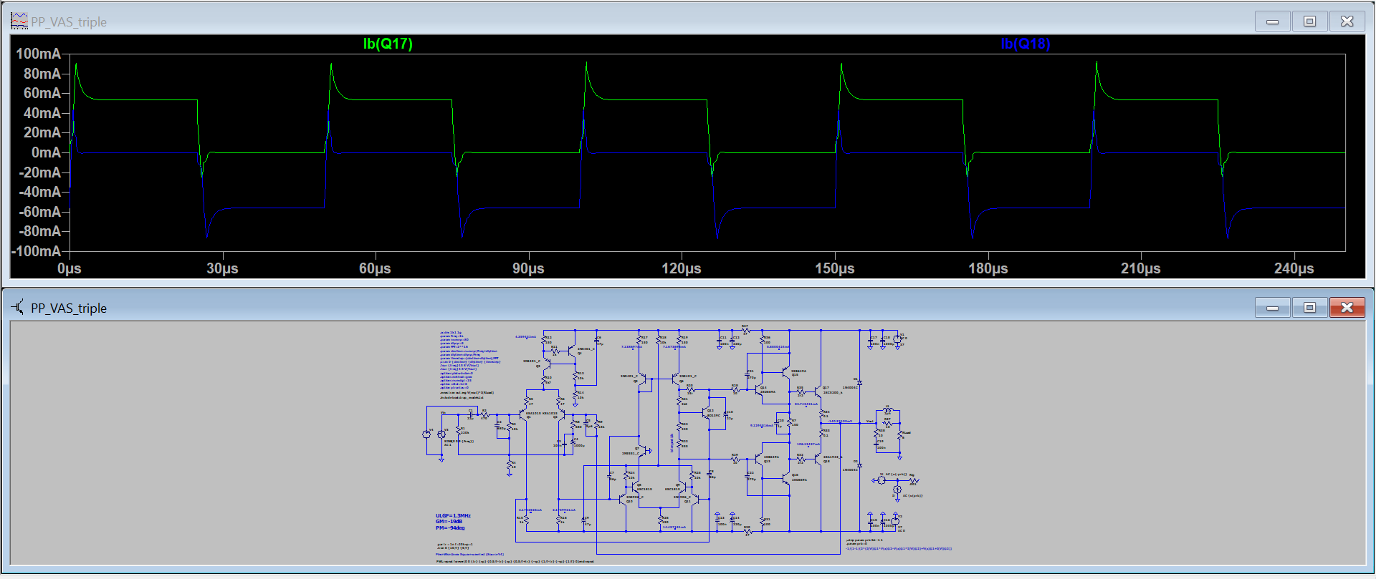
Task: Minimize the schematic window
Action: click(1273, 308)
